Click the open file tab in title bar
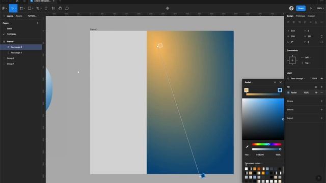 42,1
